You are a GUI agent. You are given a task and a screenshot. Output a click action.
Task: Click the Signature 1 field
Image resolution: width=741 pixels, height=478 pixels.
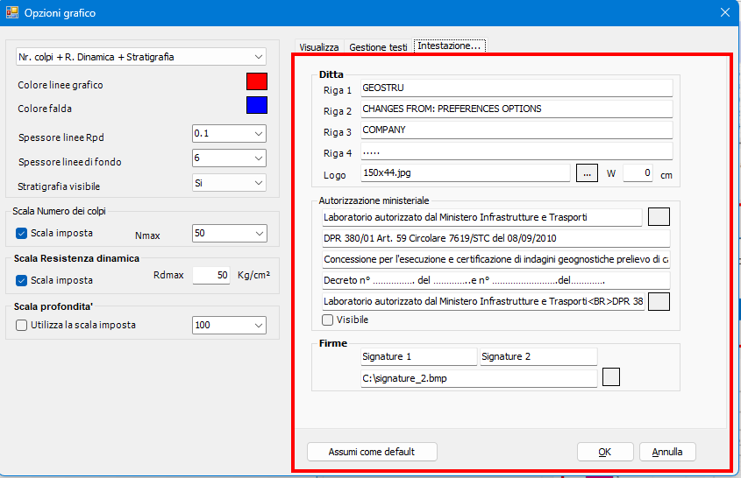[419, 356]
